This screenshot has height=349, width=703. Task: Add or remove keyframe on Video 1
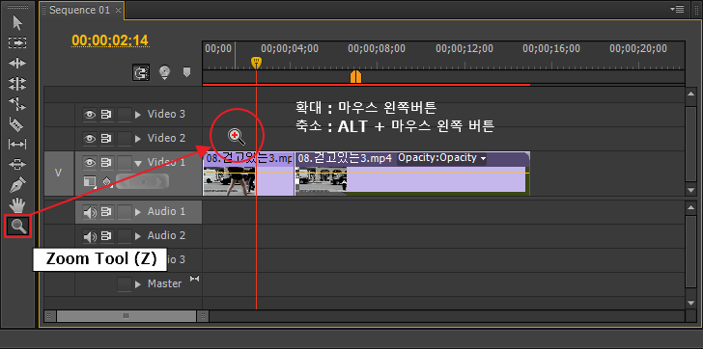[x=143, y=181]
